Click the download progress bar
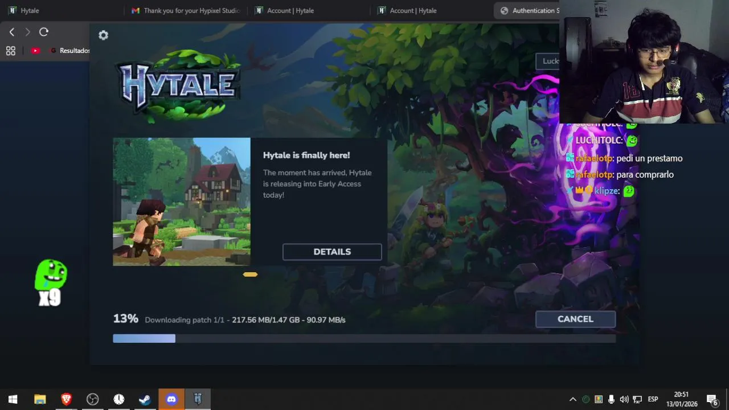 click(x=364, y=338)
